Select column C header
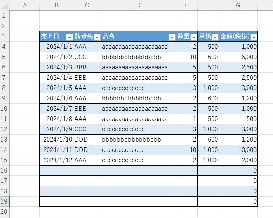Viewport: 273px width, 218px height. 87,5
